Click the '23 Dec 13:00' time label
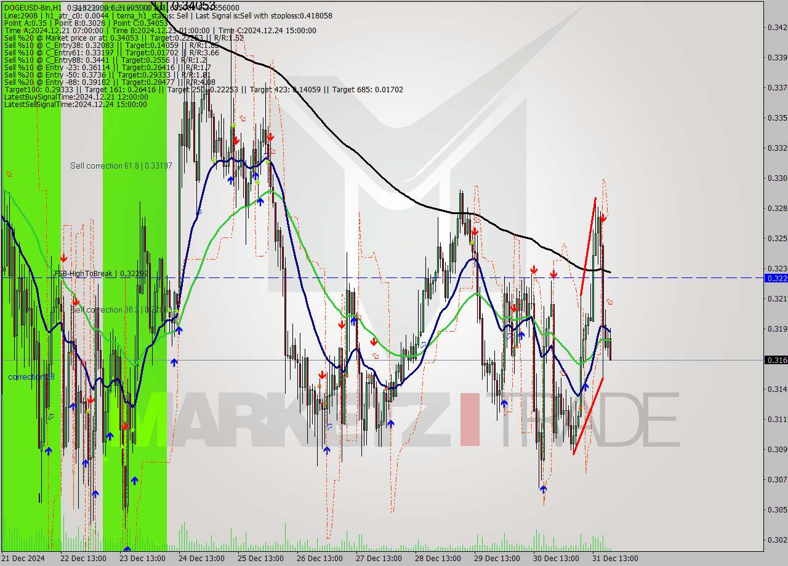The width and height of the screenshot is (788, 566). pos(142,559)
